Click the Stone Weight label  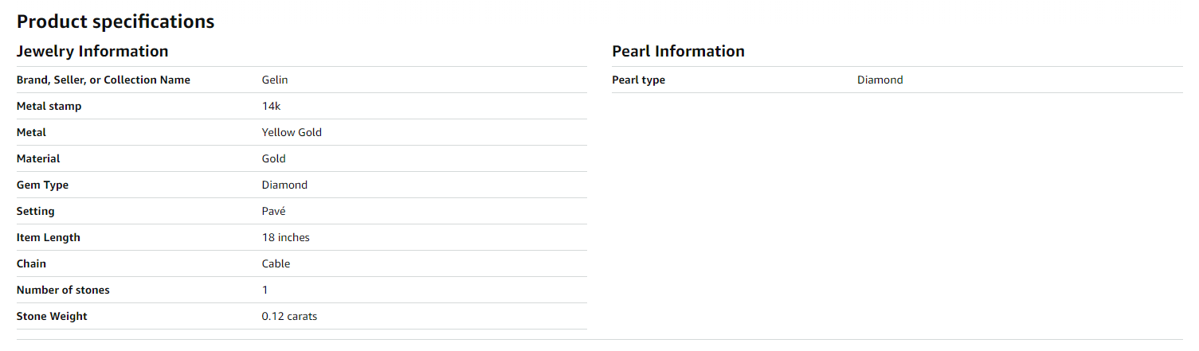tap(52, 316)
